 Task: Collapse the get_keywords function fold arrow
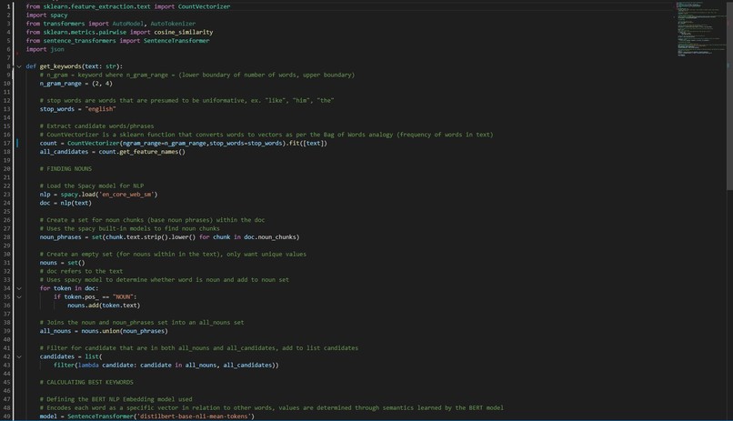(19, 66)
